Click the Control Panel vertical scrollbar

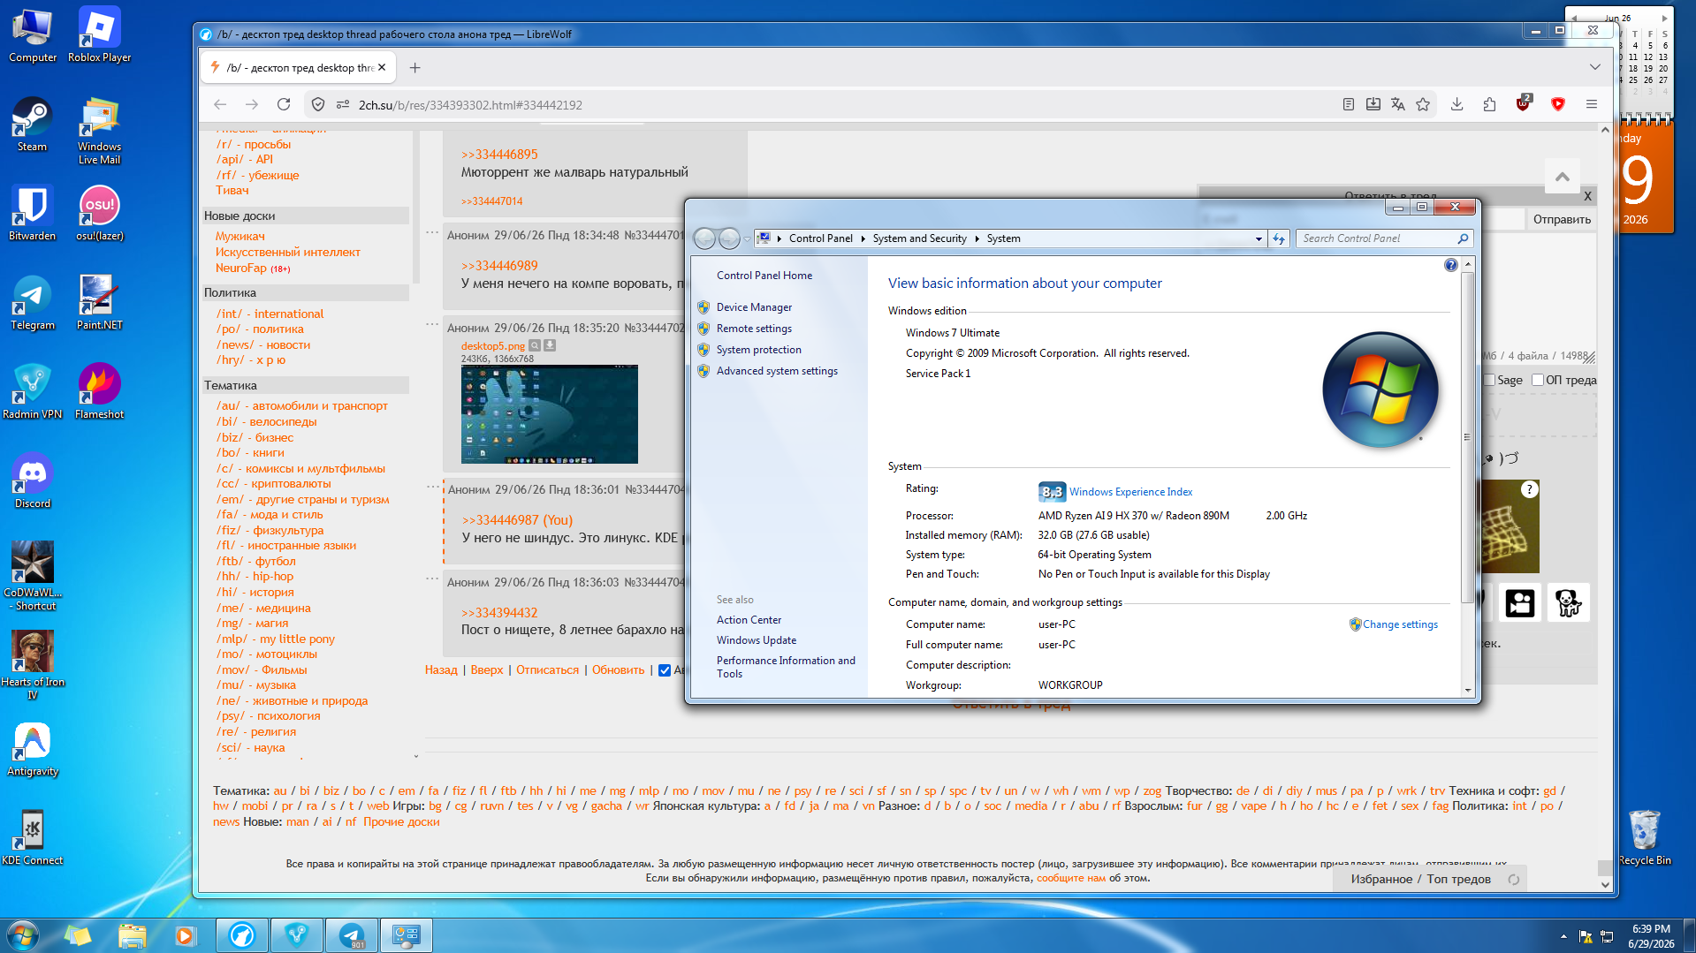[x=1467, y=437]
